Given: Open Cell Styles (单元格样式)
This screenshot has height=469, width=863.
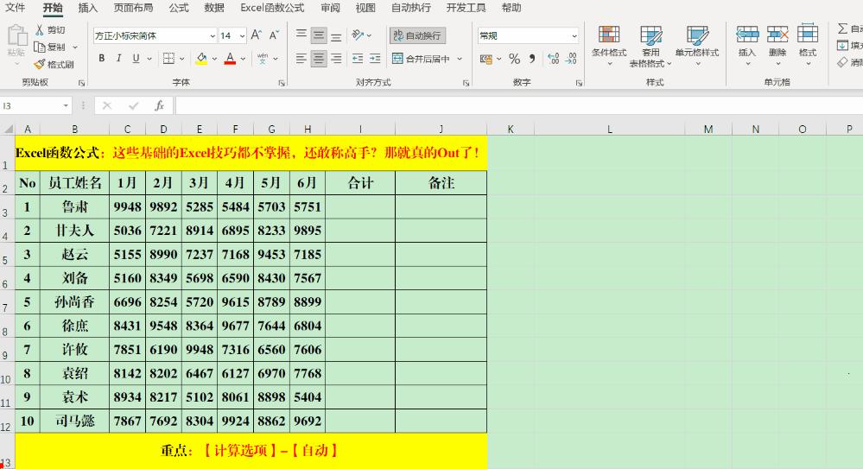Looking at the screenshot, I should [x=697, y=45].
